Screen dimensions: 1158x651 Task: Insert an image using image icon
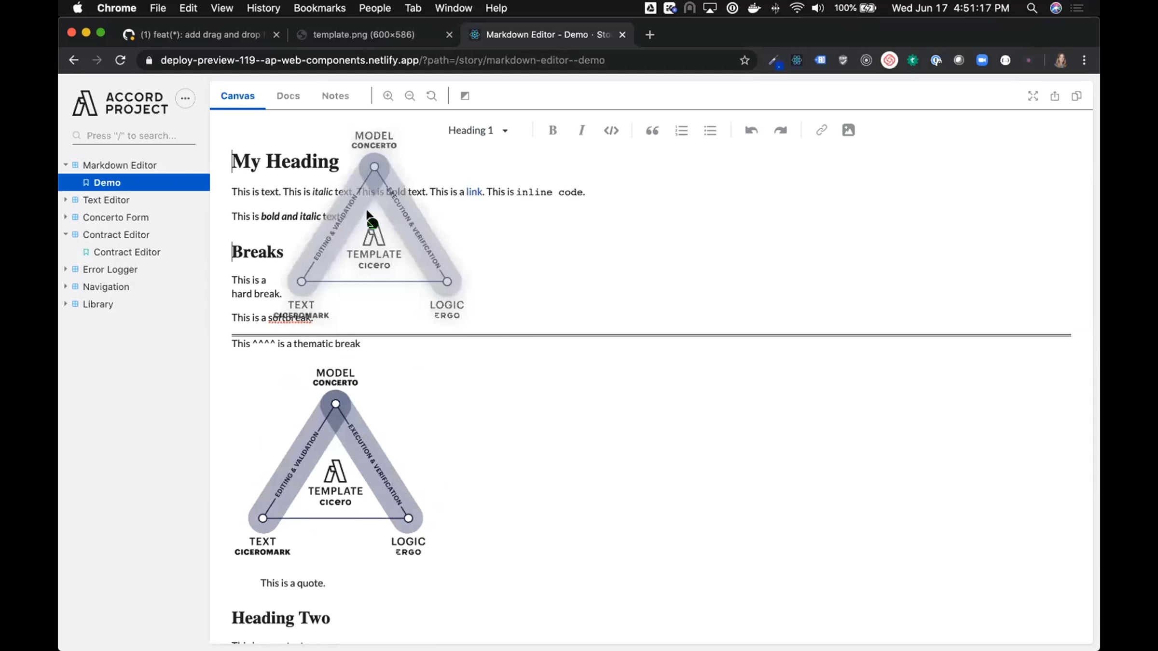(848, 130)
